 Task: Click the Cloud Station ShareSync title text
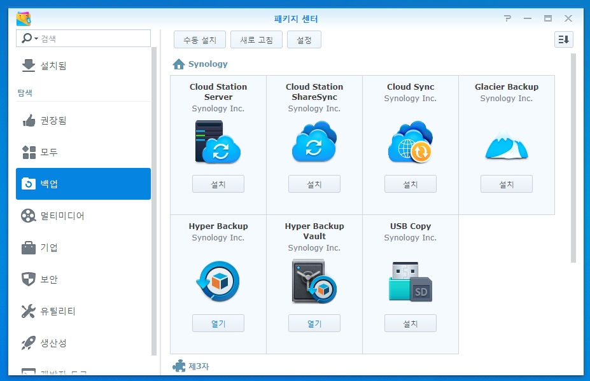pos(314,92)
